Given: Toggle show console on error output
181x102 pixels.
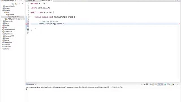Looking at the screenshot, I should click(162, 84).
